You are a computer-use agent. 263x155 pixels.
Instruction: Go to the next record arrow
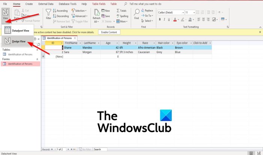68,149
